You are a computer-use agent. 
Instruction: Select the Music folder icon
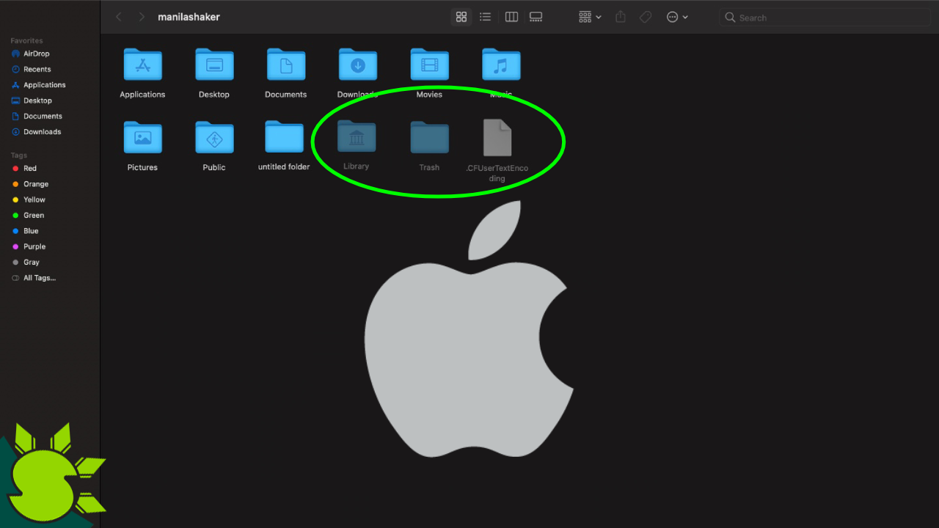501,65
